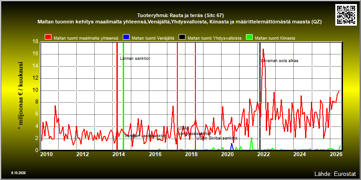
Task: Click the y-axis value 12
Action: [x=35, y=78]
